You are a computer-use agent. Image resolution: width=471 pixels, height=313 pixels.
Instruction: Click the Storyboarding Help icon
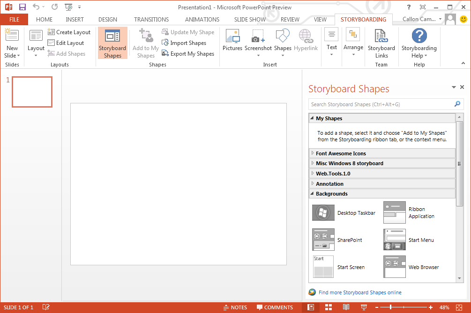tap(419, 36)
